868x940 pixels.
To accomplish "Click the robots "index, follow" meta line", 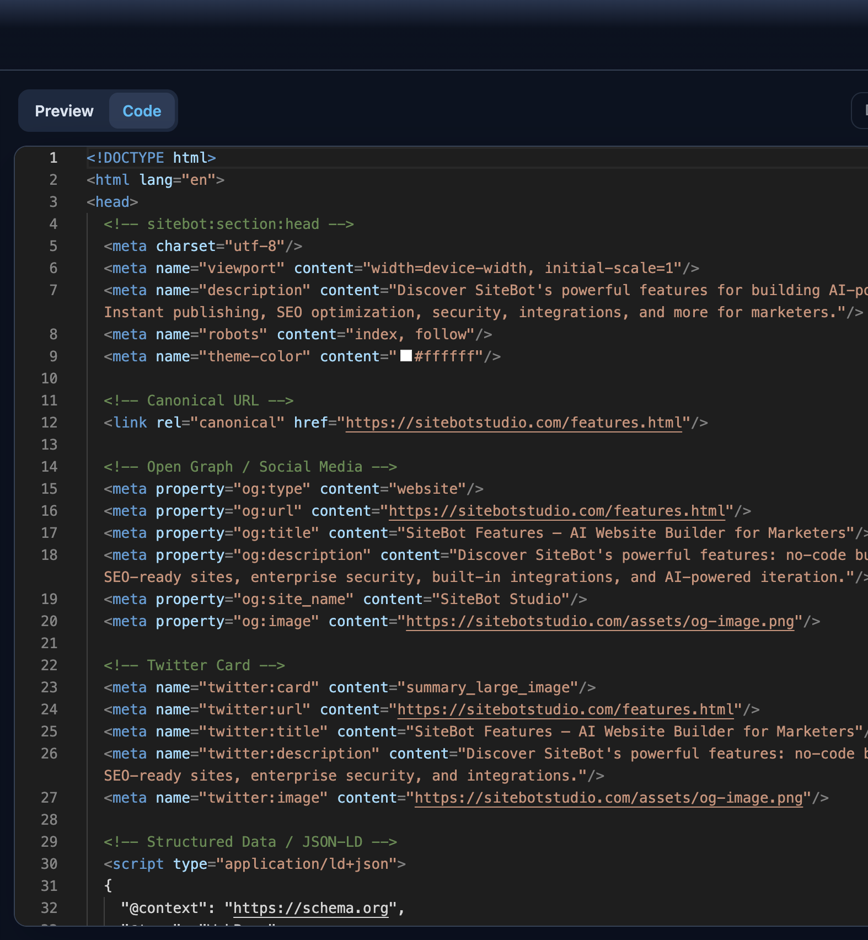I will point(298,334).
